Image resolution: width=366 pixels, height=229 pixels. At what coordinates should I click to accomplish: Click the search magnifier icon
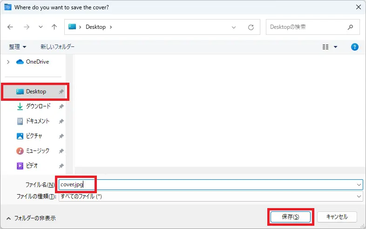pyautogui.click(x=350, y=27)
